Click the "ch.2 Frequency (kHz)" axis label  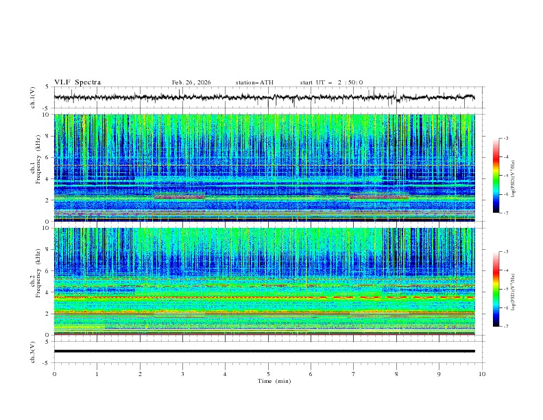coord(36,273)
